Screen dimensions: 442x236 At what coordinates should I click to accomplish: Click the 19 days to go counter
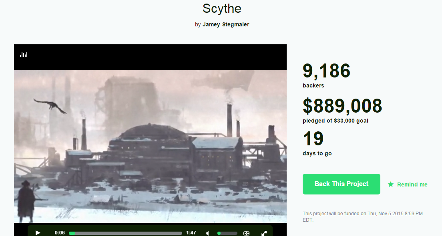(313, 139)
